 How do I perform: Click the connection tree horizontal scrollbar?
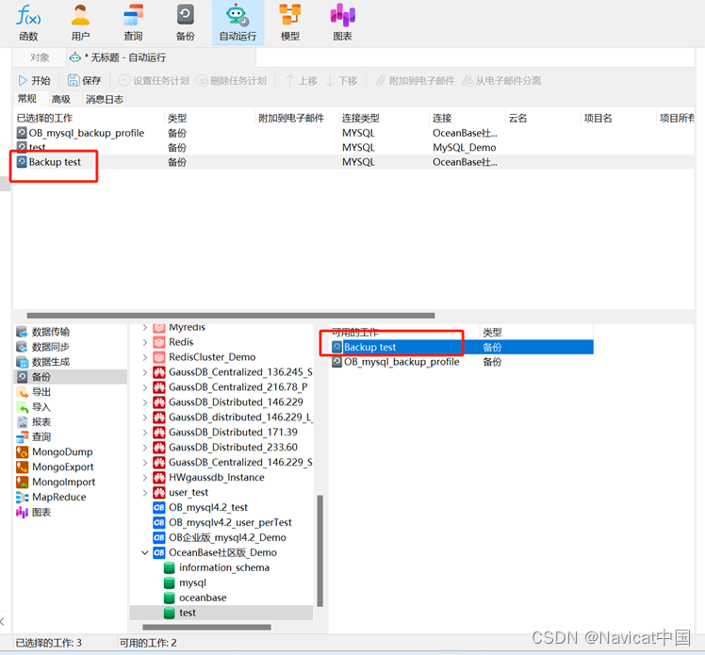(206, 627)
